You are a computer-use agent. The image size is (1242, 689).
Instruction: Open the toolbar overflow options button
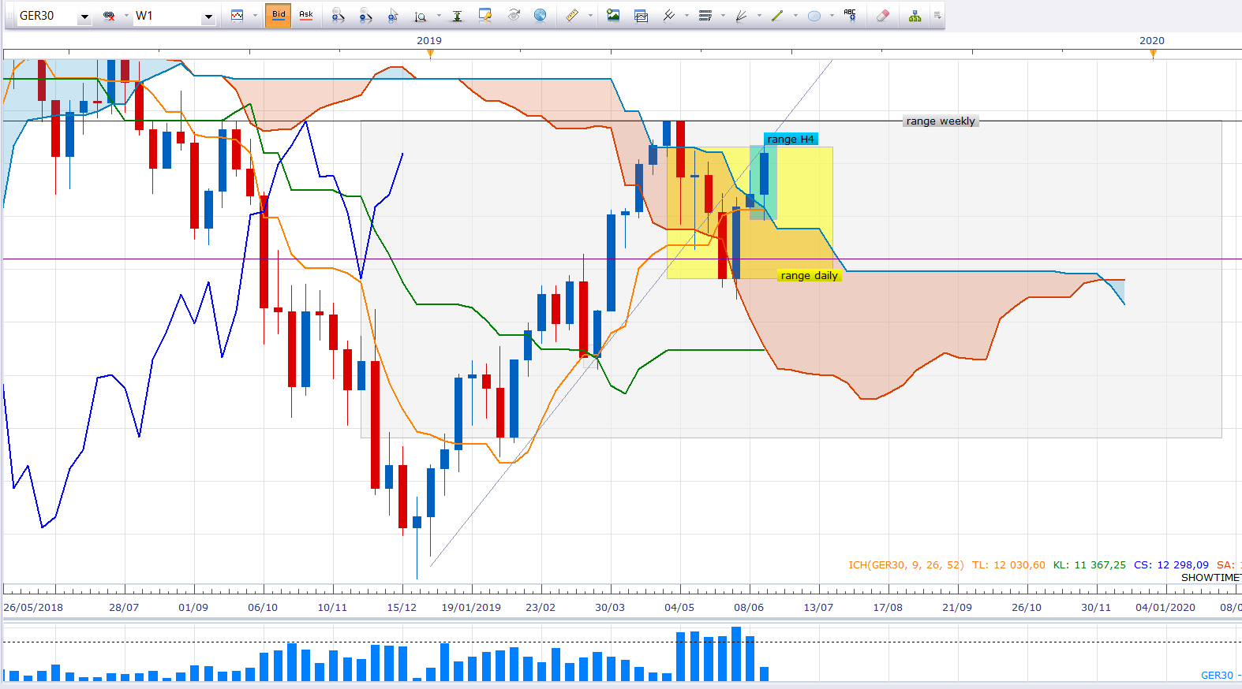[937, 16]
